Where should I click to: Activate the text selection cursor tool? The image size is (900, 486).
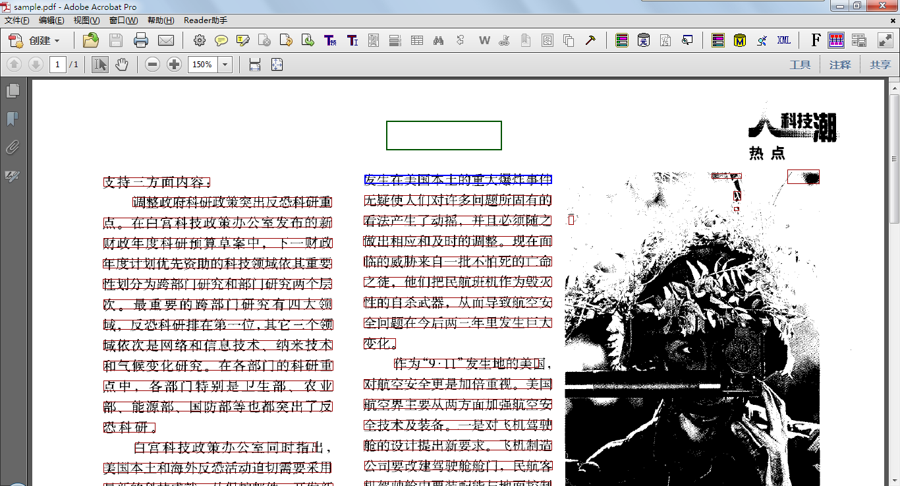tap(100, 65)
